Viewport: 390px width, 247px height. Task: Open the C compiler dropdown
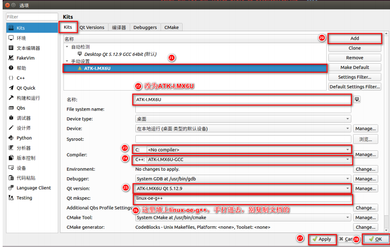pos(249,149)
